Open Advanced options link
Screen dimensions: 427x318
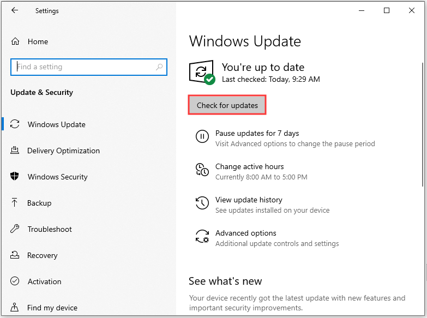tap(245, 233)
